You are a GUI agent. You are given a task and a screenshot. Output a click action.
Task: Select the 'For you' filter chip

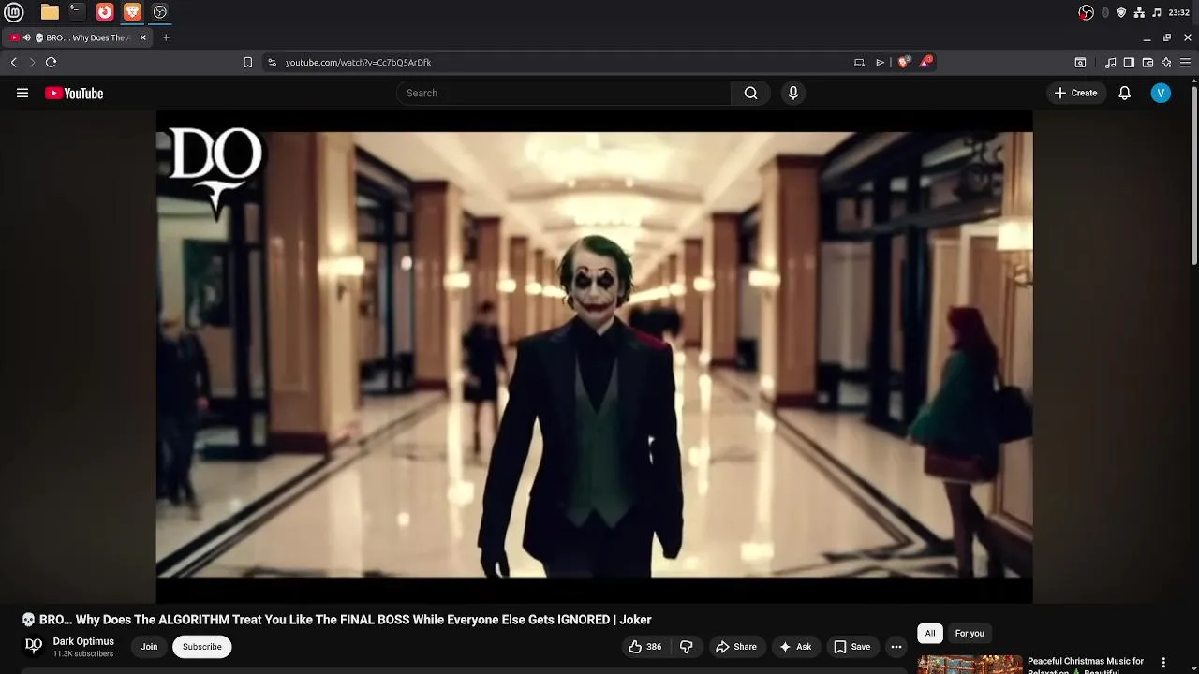click(x=970, y=633)
